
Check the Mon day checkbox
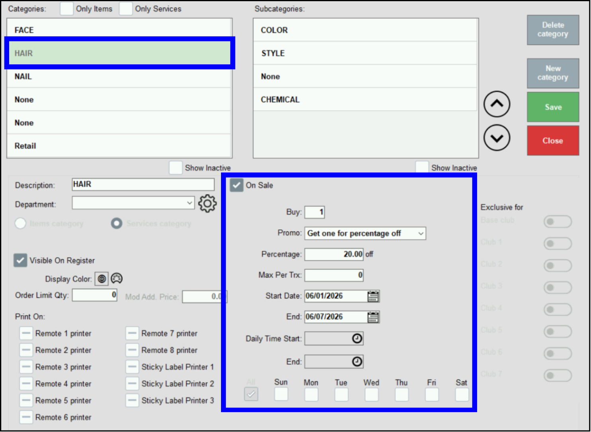311,394
